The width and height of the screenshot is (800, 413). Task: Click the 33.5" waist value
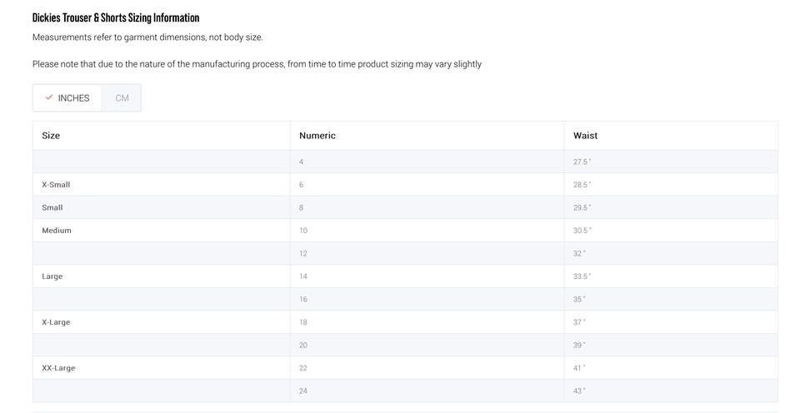point(582,276)
